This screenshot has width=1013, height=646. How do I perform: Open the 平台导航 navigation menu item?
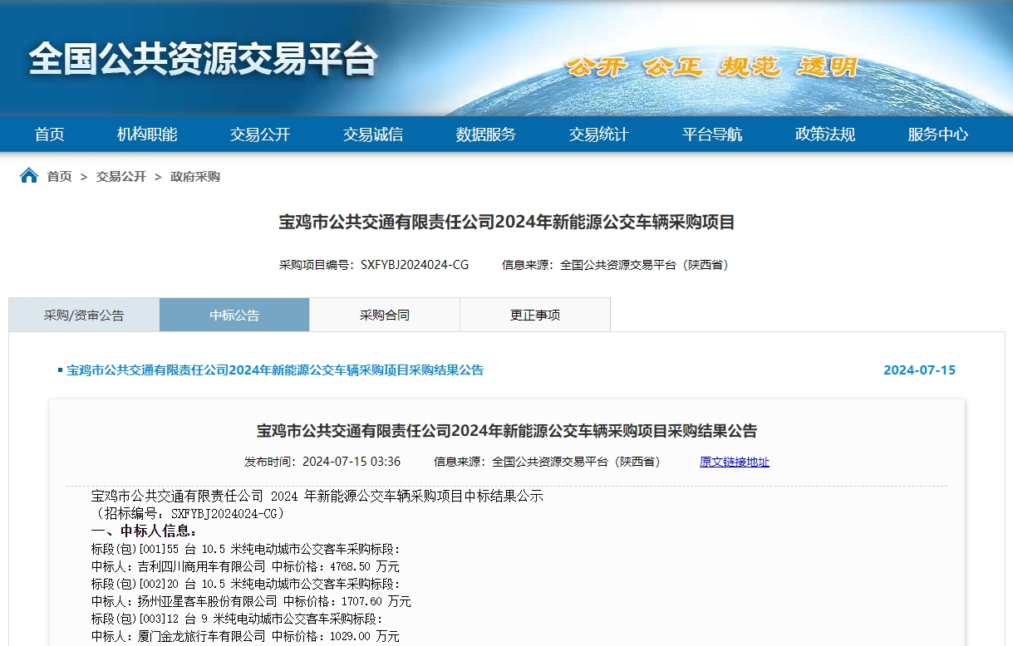711,134
